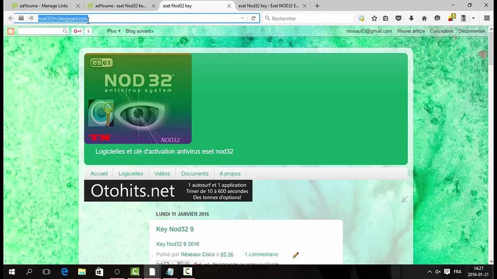Open the Firefox hamburger menu
Screen dimensions: 497x279
pos(487,19)
